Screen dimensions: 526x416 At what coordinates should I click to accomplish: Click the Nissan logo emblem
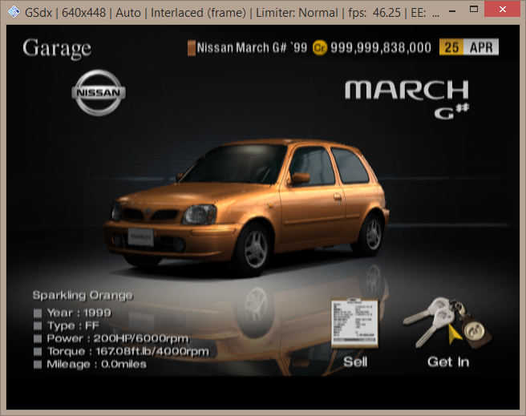(x=99, y=92)
